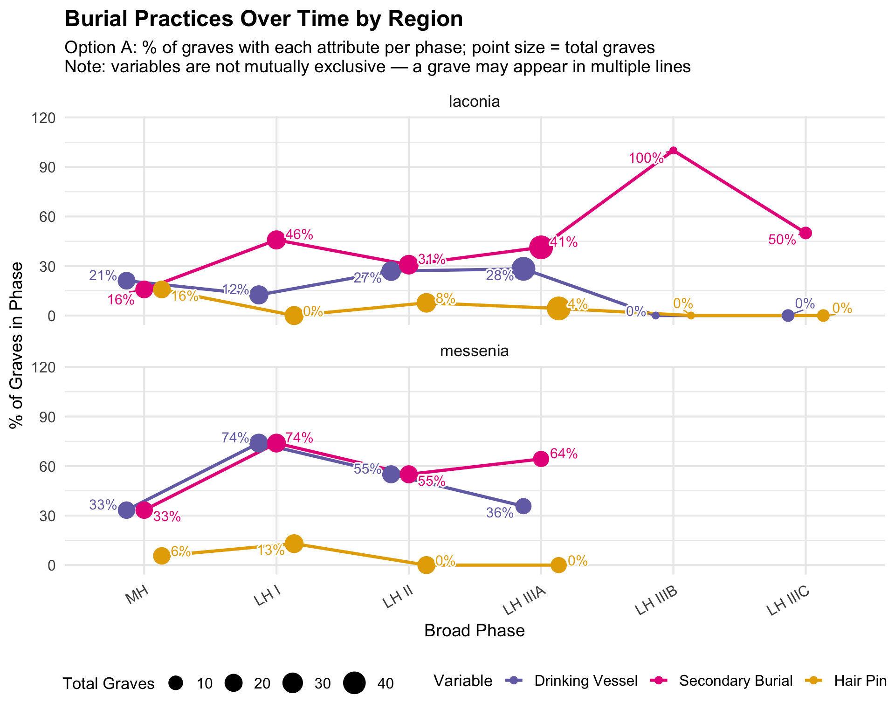
Task: Click the 50% Secondary Burial point at LH IIIC
Action: click(805, 233)
